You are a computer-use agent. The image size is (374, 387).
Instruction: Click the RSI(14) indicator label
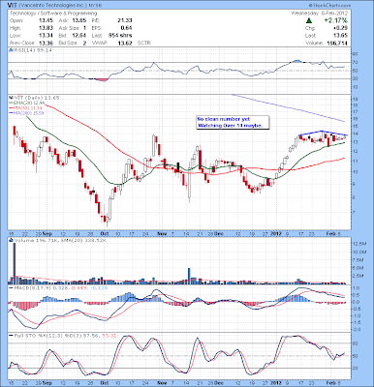pyautogui.click(x=31, y=50)
